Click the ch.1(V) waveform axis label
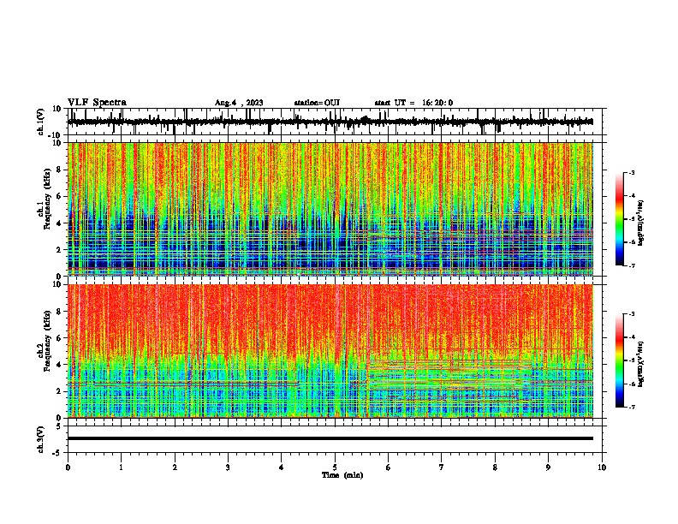 pyautogui.click(x=41, y=122)
